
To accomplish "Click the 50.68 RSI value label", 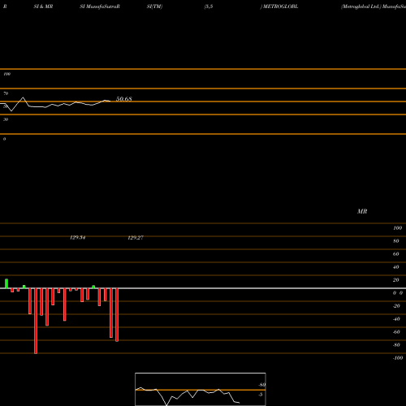I will click(124, 99).
